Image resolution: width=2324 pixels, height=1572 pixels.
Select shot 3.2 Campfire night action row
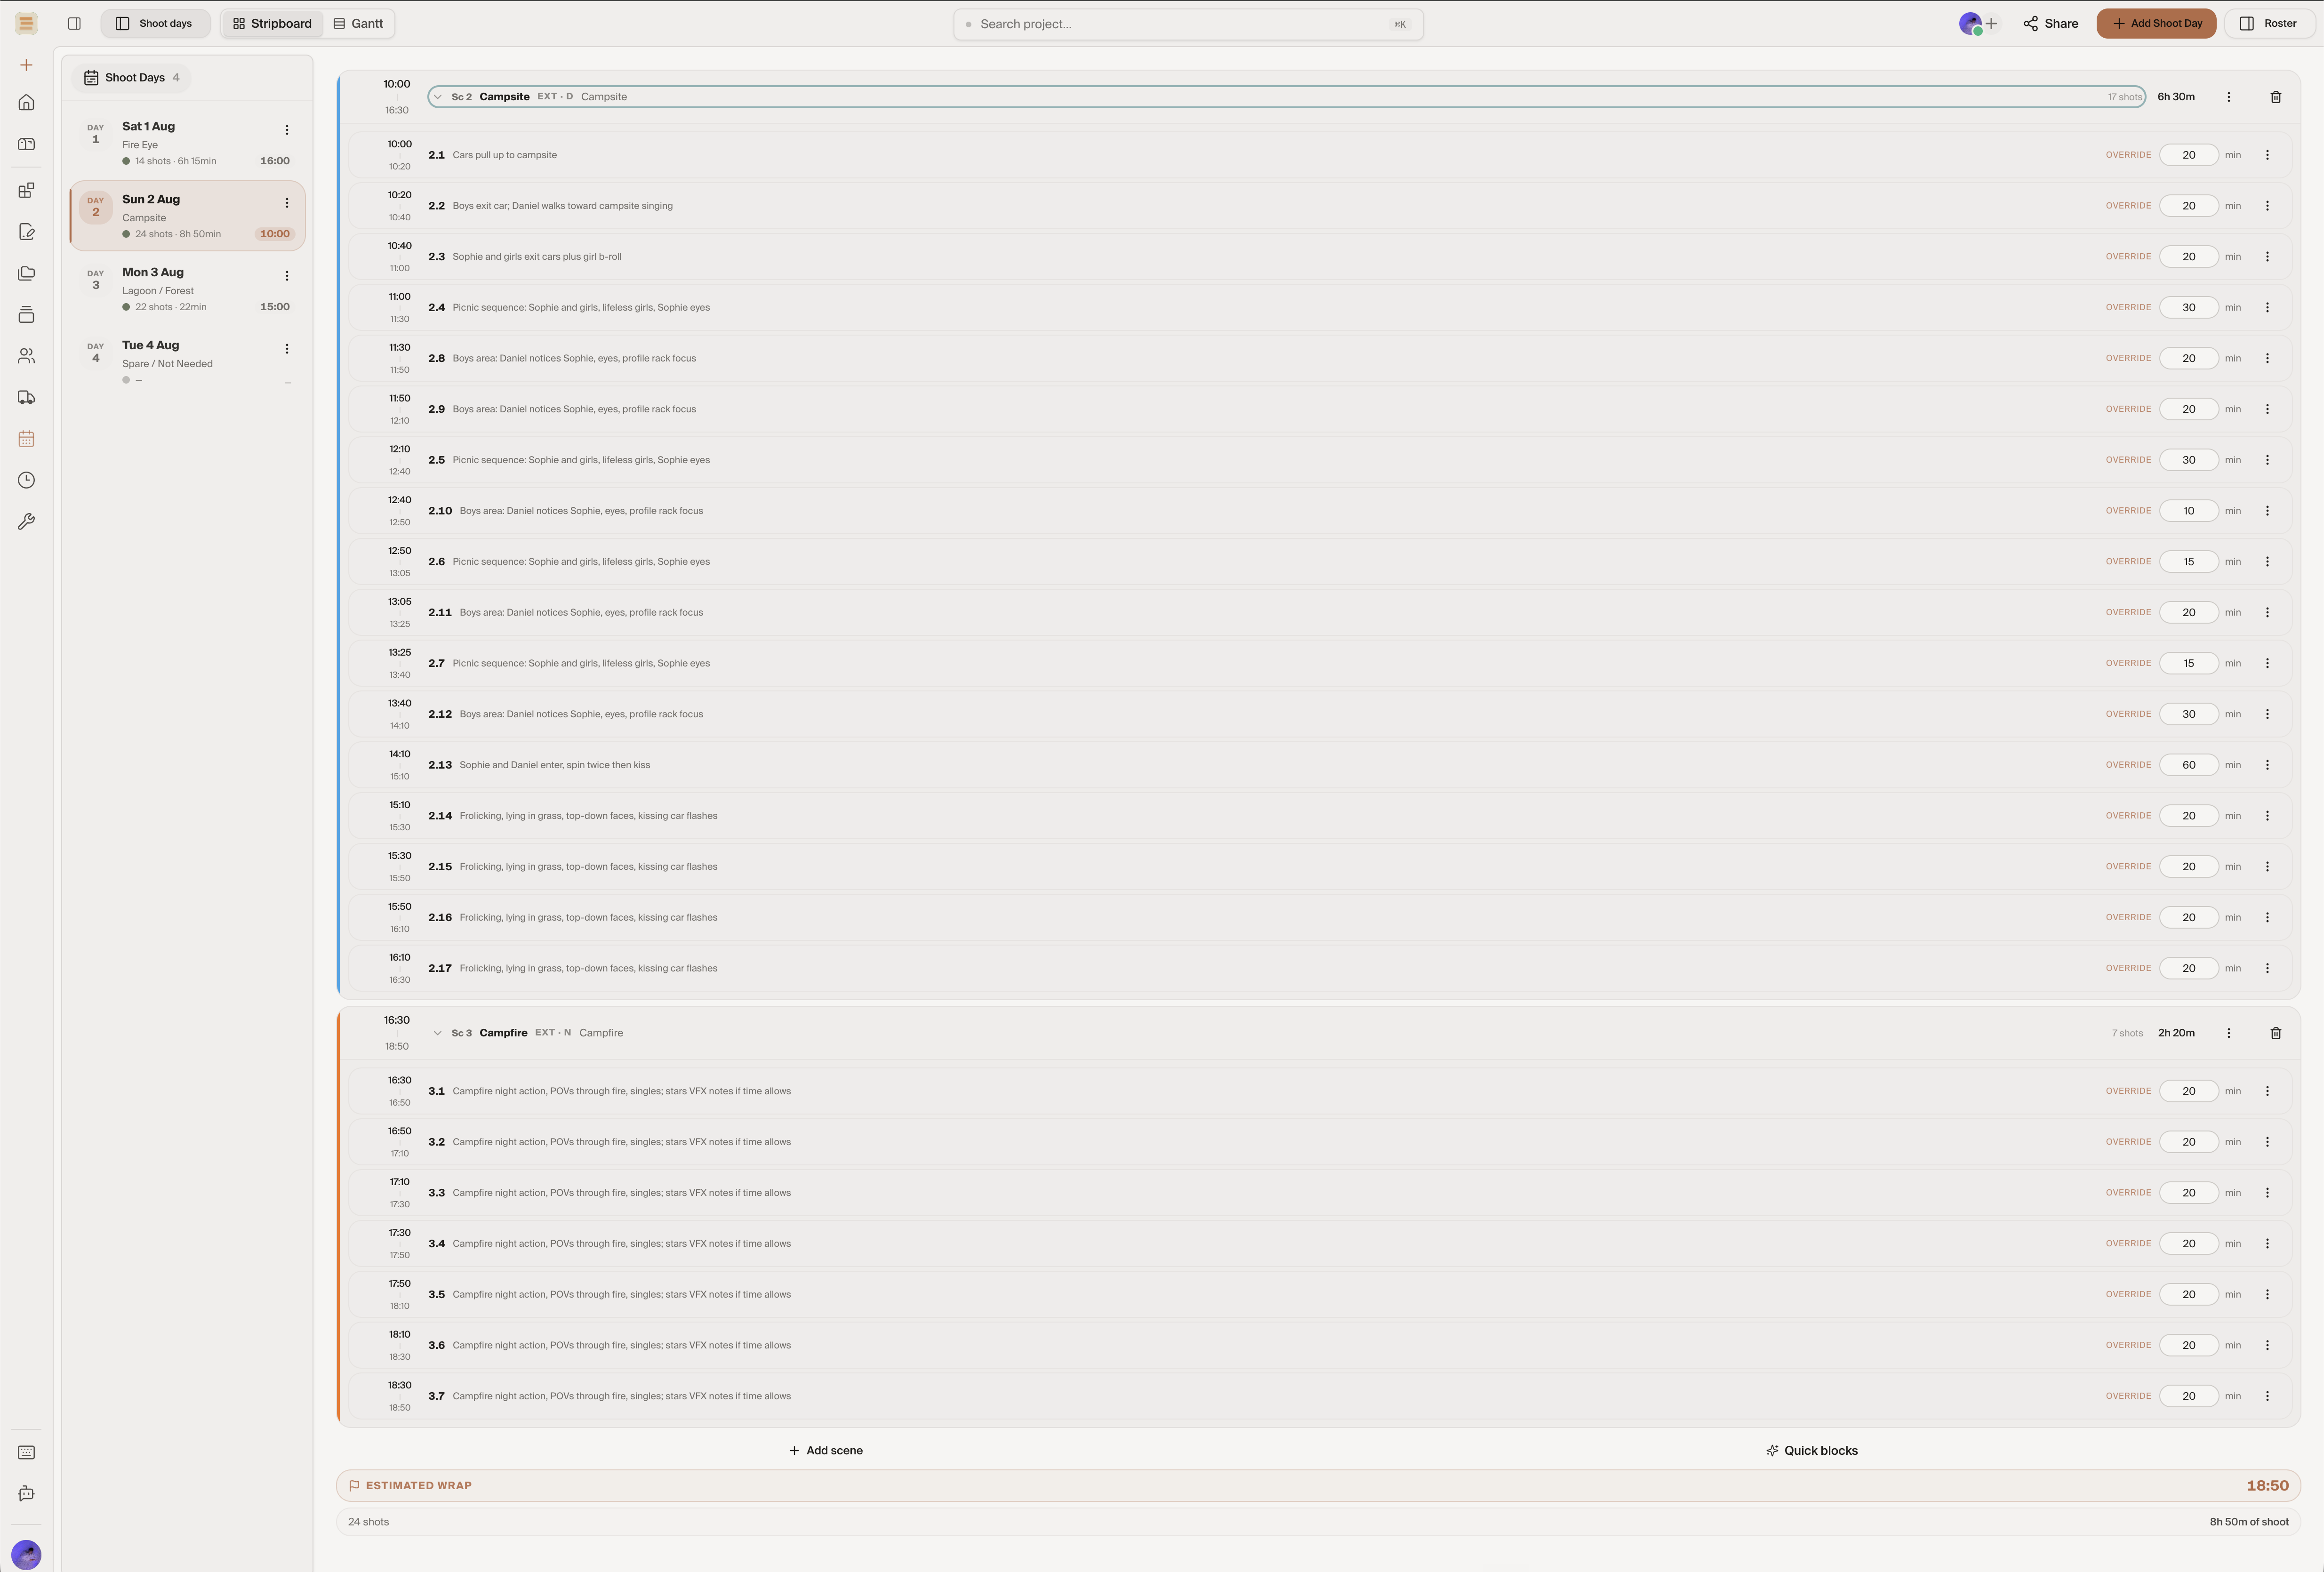pos(1320,1142)
